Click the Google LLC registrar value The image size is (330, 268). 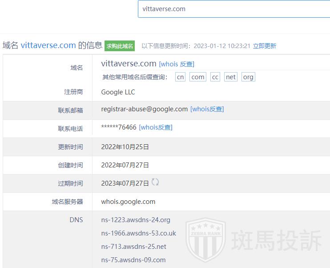(118, 92)
